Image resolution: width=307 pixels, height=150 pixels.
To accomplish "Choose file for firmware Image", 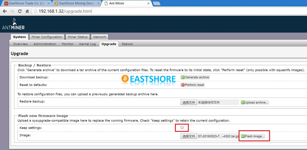I will (x=189, y=136).
